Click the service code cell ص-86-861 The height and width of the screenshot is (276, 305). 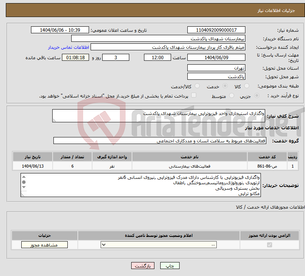coord(267,166)
